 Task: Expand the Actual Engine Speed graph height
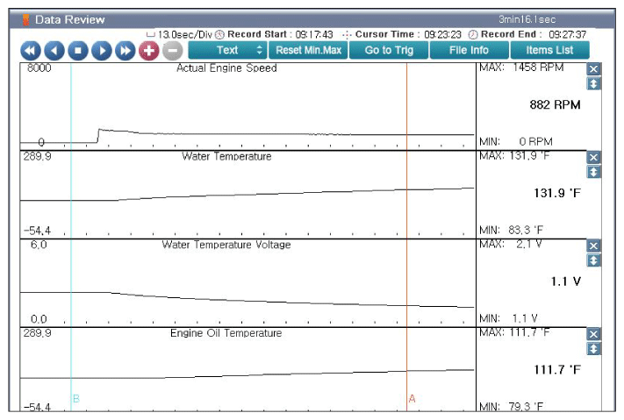click(x=594, y=83)
